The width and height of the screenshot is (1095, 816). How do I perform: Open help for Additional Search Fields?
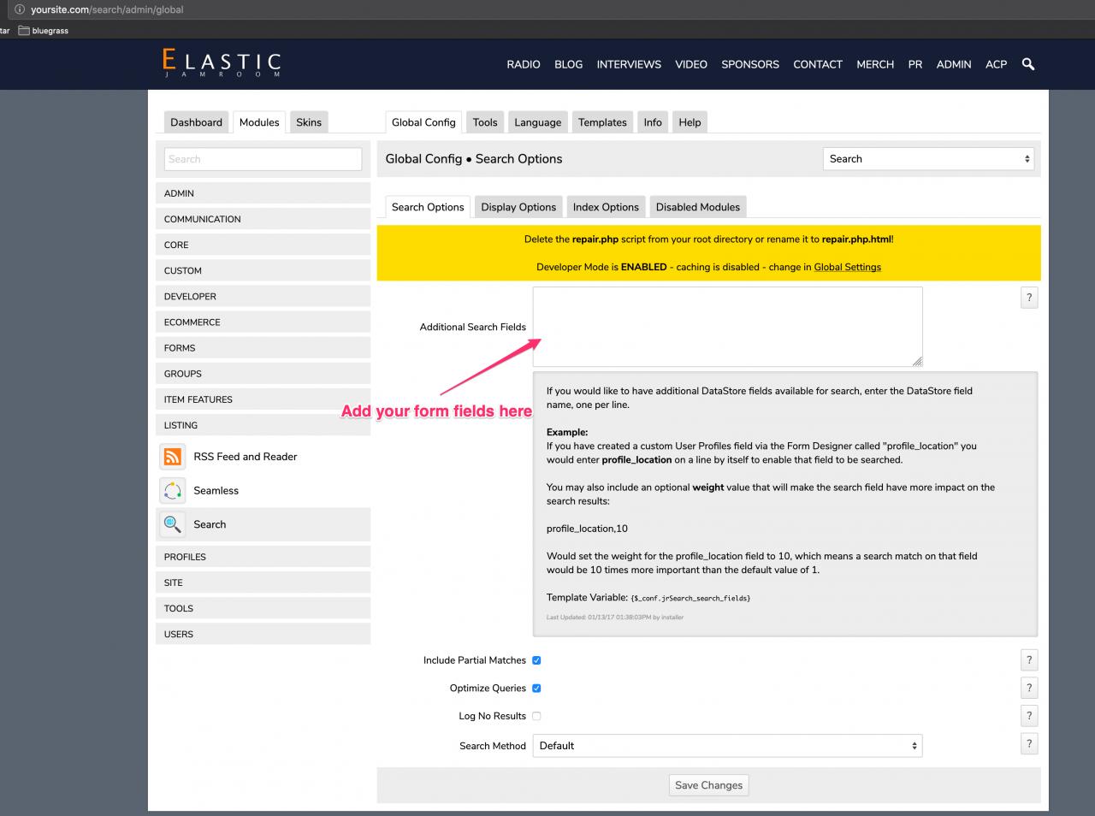coord(1029,298)
